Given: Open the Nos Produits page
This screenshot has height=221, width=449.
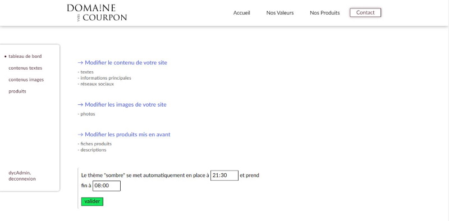Looking at the screenshot, I should (x=325, y=13).
